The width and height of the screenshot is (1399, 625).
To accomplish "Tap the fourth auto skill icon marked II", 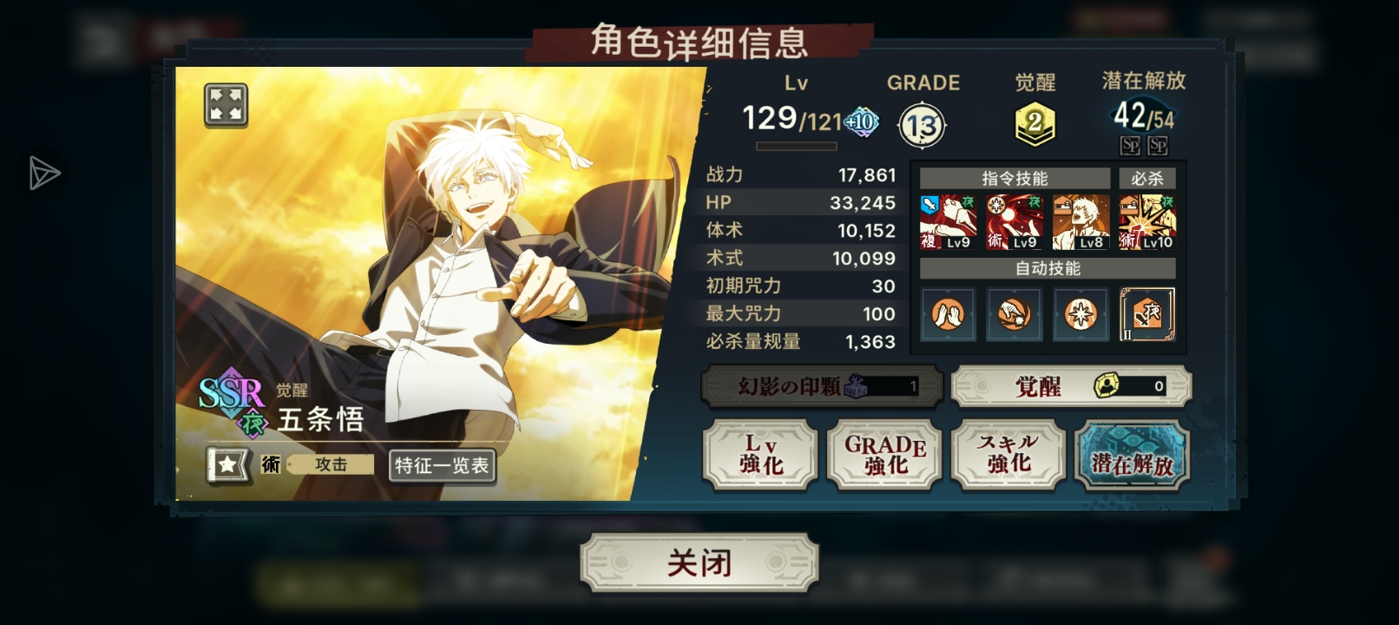I will pyautogui.click(x=1147, y=313).
